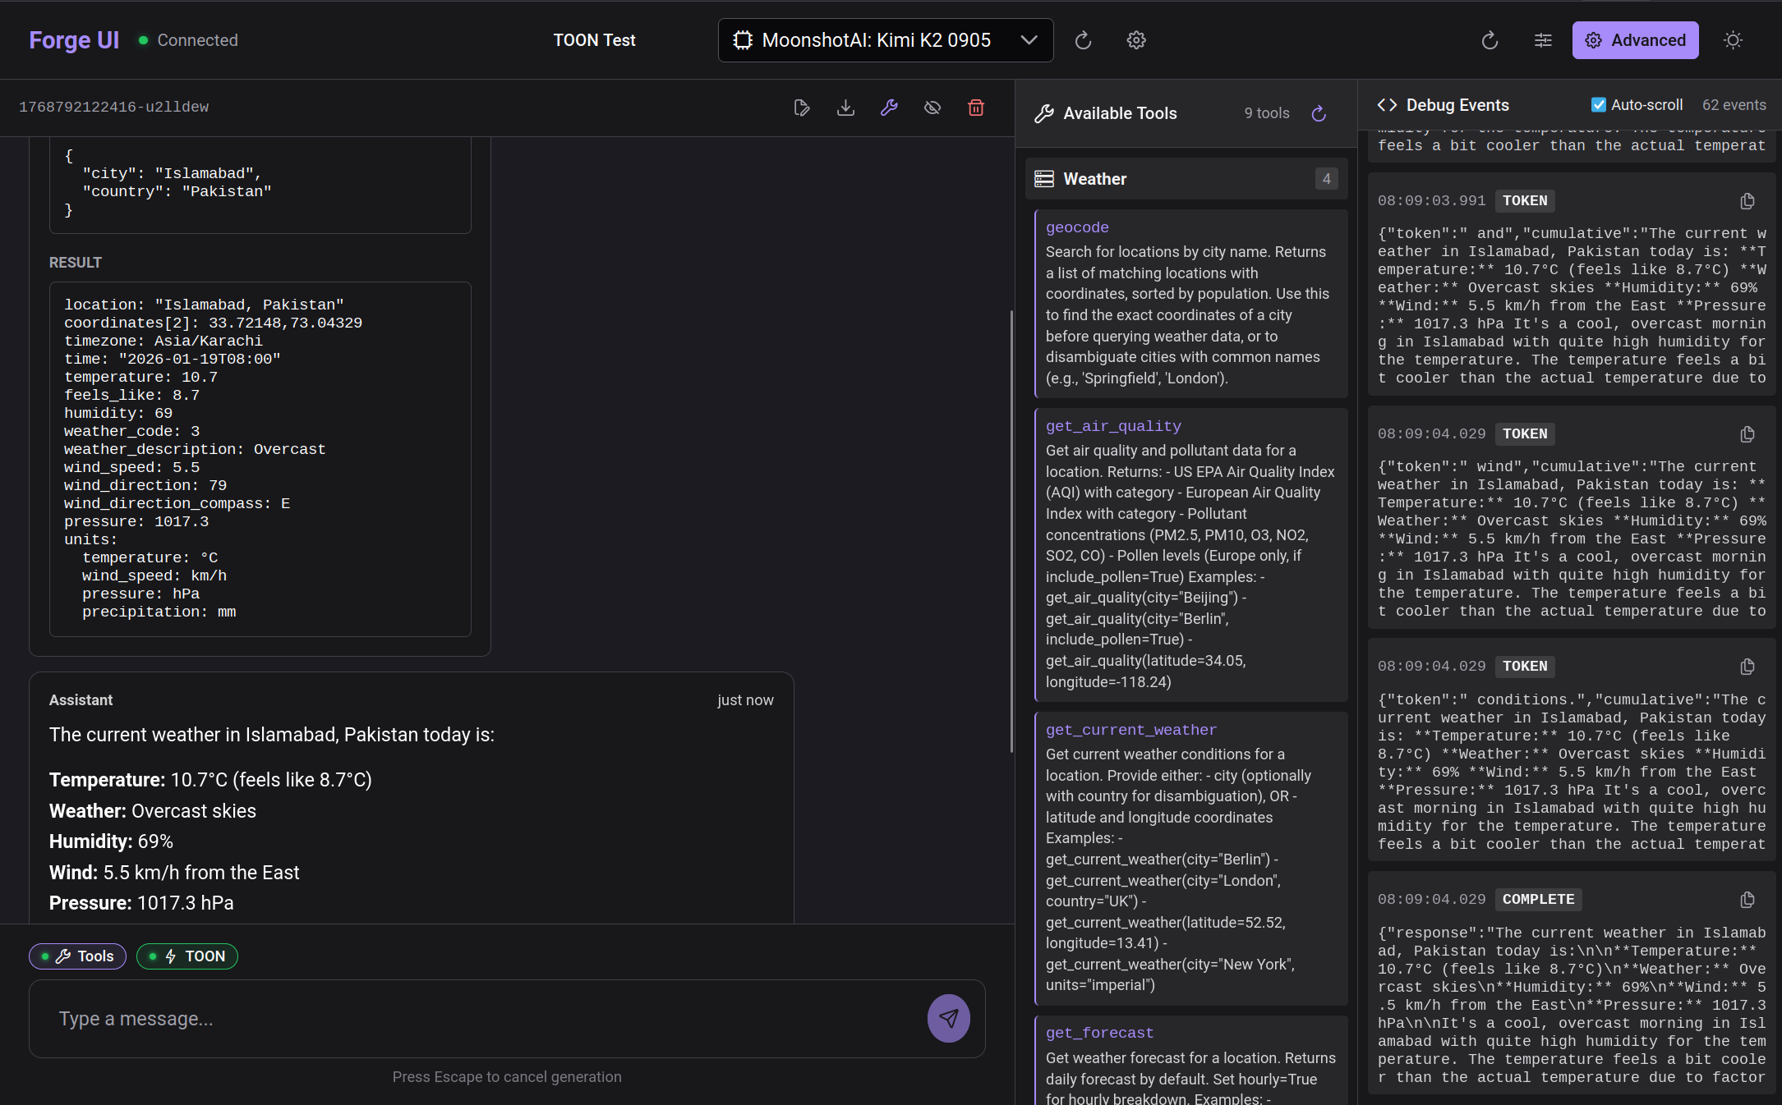Delete the conversation with the trash icon
Viewport: 1782px width, 1105px height.
click(x=976, y=107)
